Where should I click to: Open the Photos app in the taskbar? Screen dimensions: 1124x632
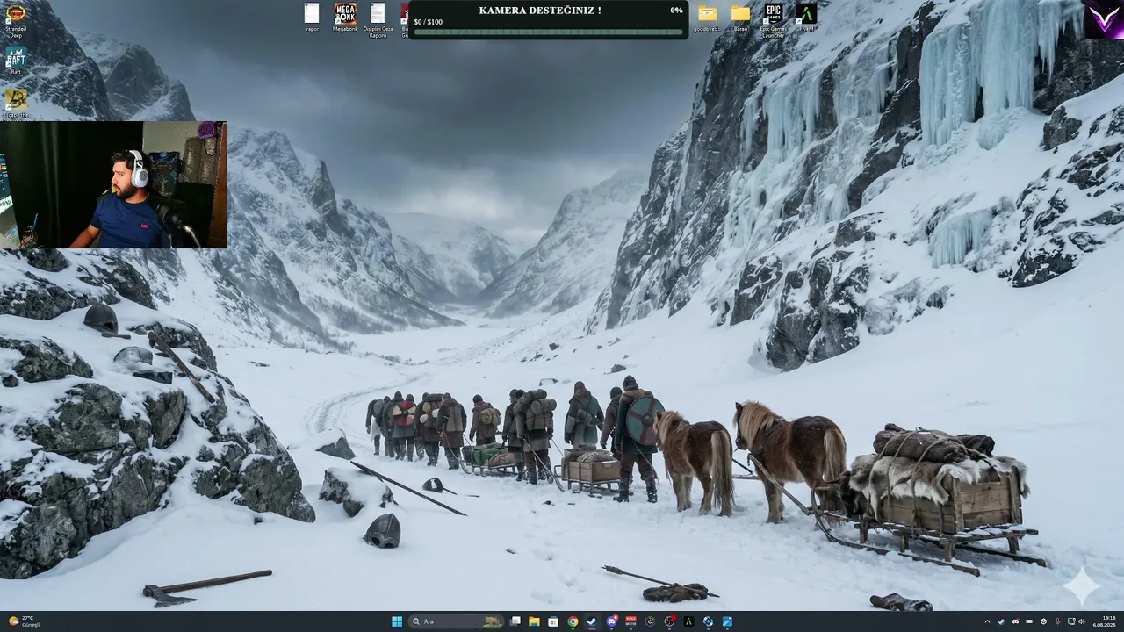727,621
